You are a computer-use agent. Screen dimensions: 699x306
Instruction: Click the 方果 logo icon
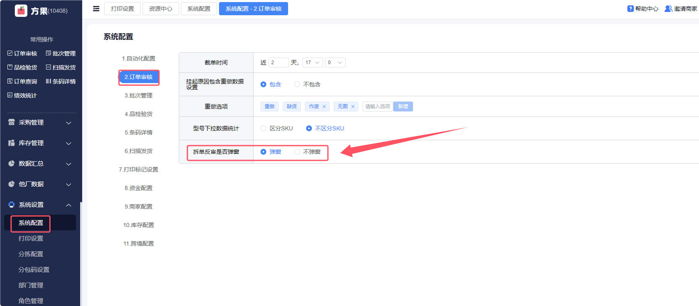[21, 11]
